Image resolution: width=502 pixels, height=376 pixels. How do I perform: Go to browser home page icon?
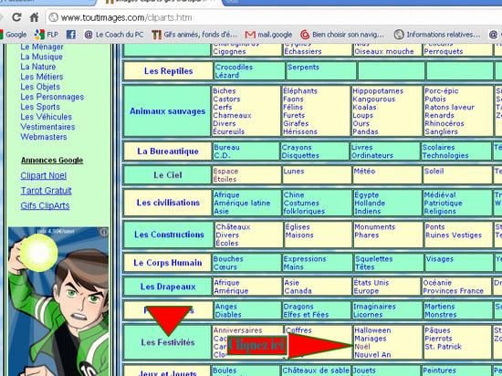tap(34, 17)
